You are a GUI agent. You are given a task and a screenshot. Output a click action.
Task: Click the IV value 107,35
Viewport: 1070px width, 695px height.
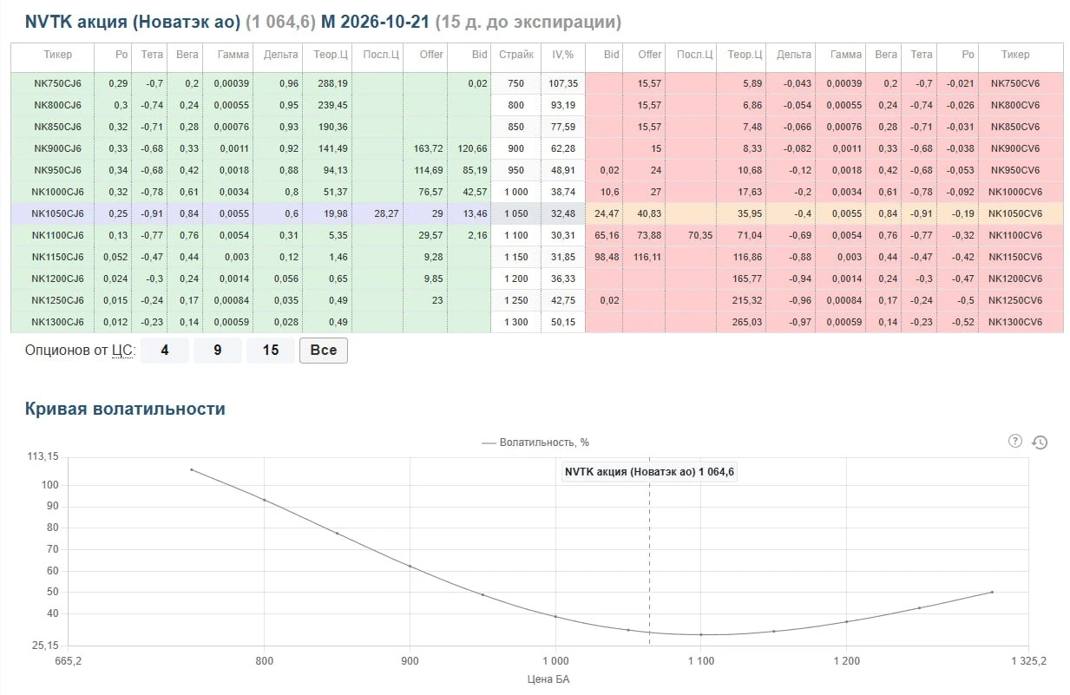pos(564,83)
